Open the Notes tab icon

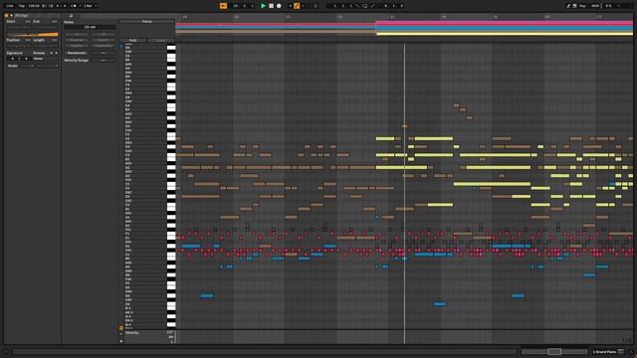(71, 16)
